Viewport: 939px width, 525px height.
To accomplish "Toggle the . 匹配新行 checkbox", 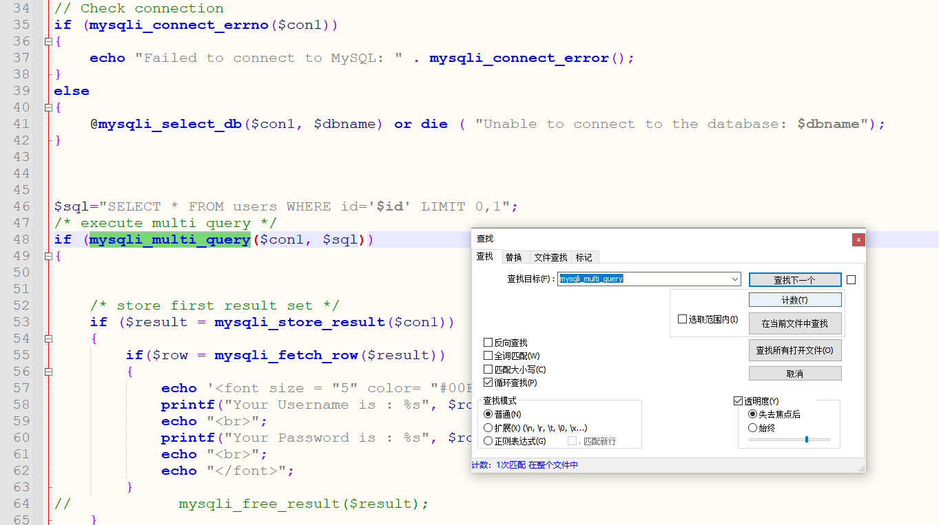I will [x=572, y=441].
